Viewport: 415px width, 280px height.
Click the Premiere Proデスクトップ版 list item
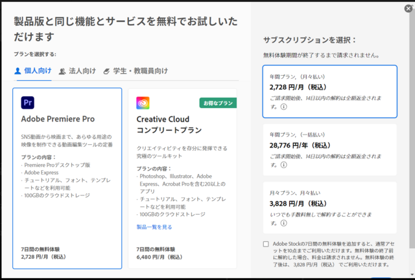coord(57,165)
